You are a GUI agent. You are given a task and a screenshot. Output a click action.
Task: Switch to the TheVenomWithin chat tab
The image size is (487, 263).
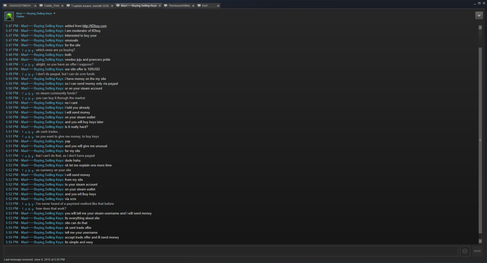pos(179,6)
